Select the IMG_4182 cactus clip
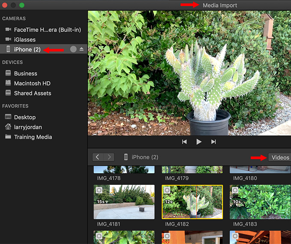 [192, 202]
